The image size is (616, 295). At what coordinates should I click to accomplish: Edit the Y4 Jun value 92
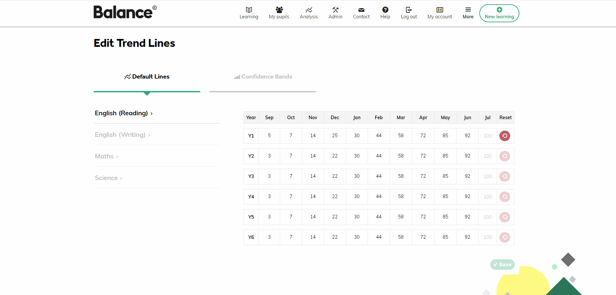468,196
